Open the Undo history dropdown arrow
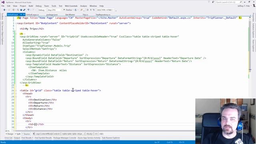 pos(30,10)
